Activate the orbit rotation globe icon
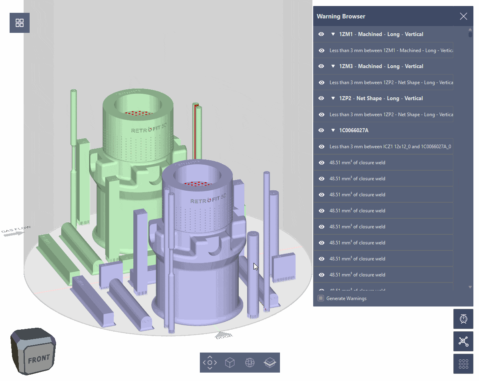Viewport: 479px width, 381px height. pos(250,363)
